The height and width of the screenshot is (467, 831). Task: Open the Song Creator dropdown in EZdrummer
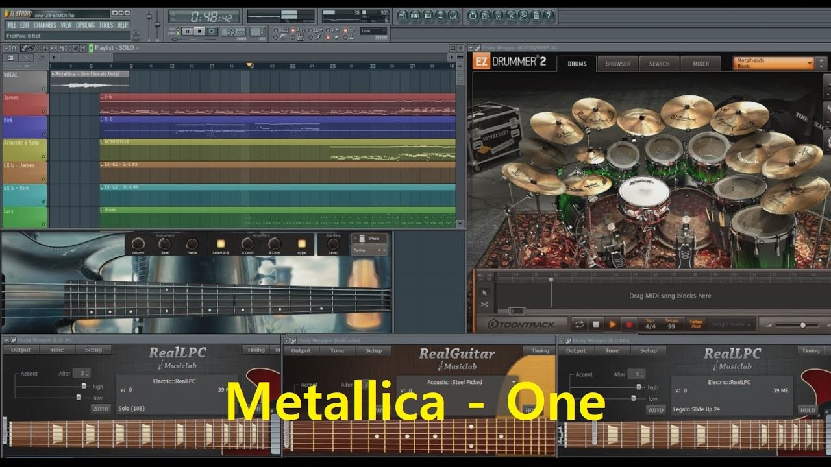731,324
